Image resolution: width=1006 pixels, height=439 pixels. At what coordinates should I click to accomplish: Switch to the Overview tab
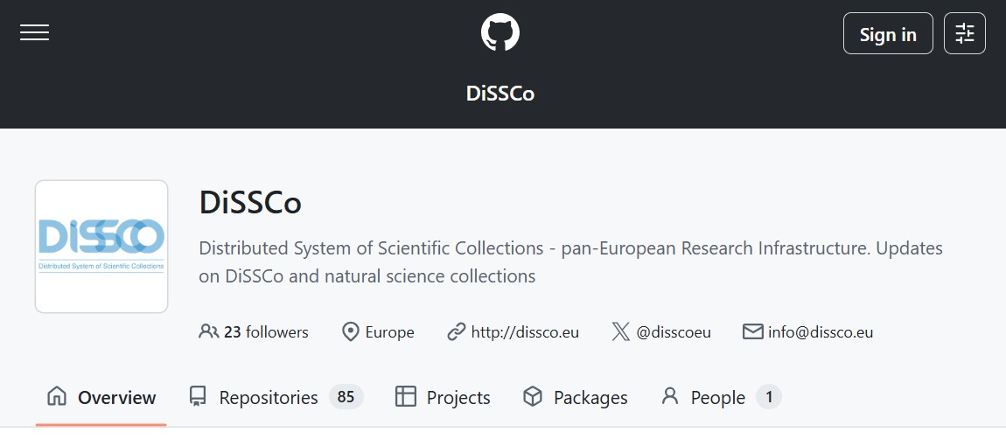coord(101,398)
